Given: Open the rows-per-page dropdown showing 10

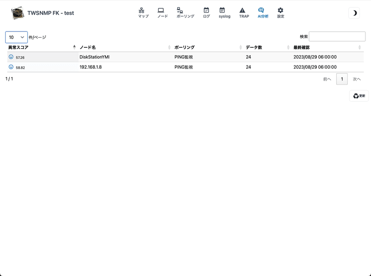Looking at the screenshot, I should tap(16, 37).
